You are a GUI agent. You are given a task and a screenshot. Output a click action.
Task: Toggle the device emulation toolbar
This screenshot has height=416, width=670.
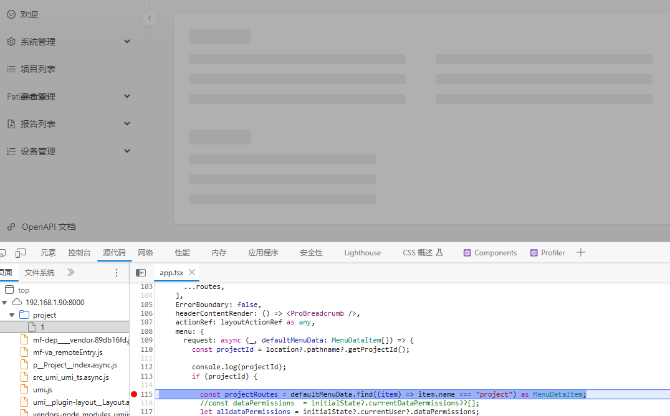click(x=21, y=252)
